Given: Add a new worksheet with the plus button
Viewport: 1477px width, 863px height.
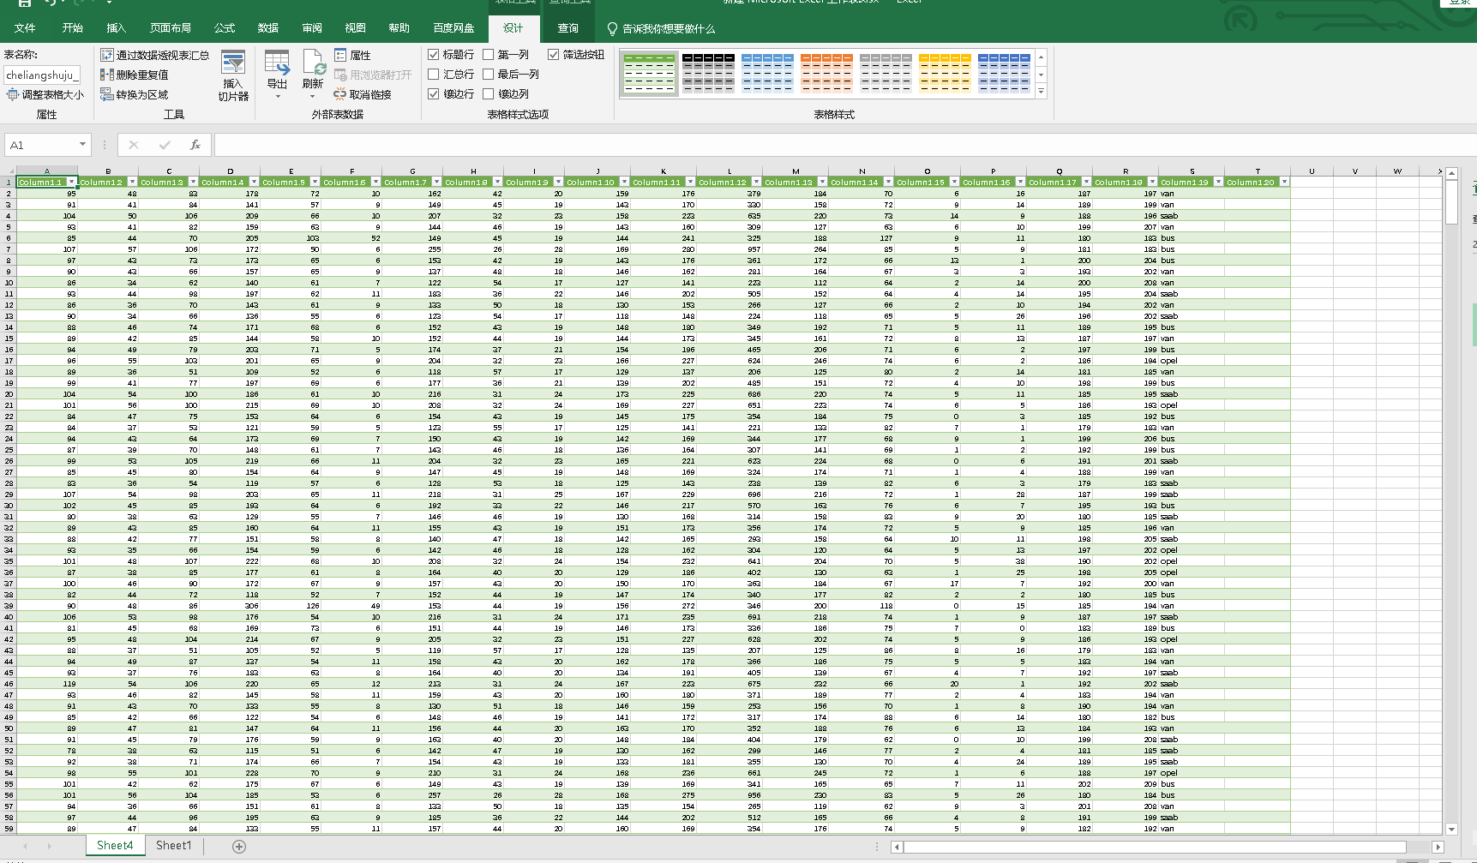Looking at the screenshot, I should click(238, 846).
